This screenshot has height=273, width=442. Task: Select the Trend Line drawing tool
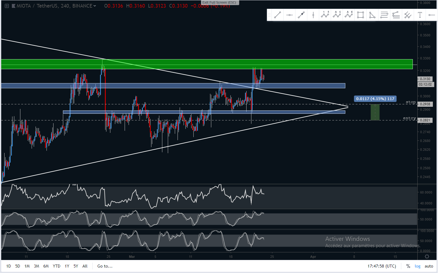point(277,15)
